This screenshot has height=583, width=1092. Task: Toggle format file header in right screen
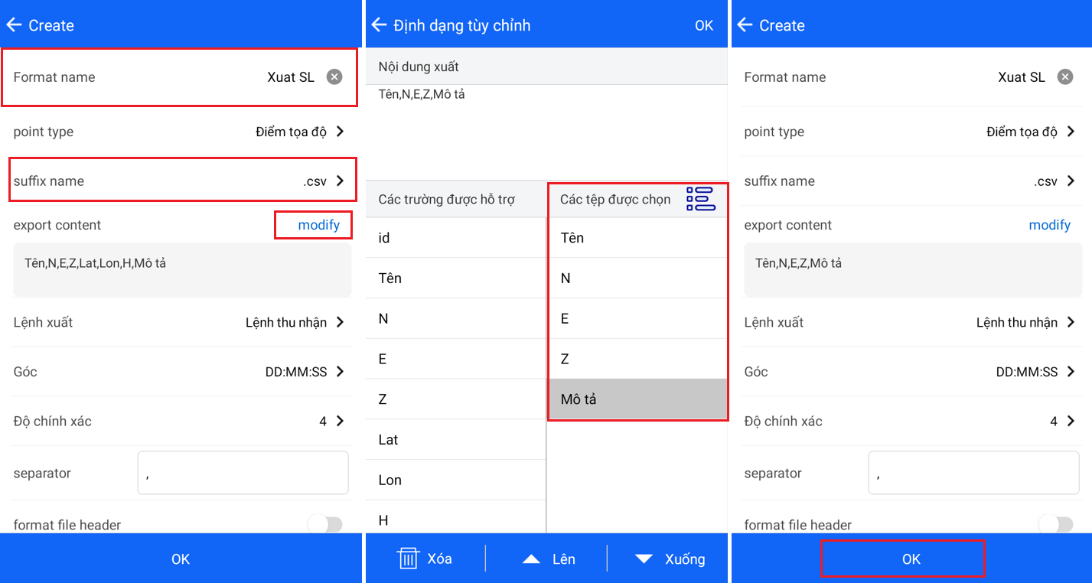tap(1056, 524)
